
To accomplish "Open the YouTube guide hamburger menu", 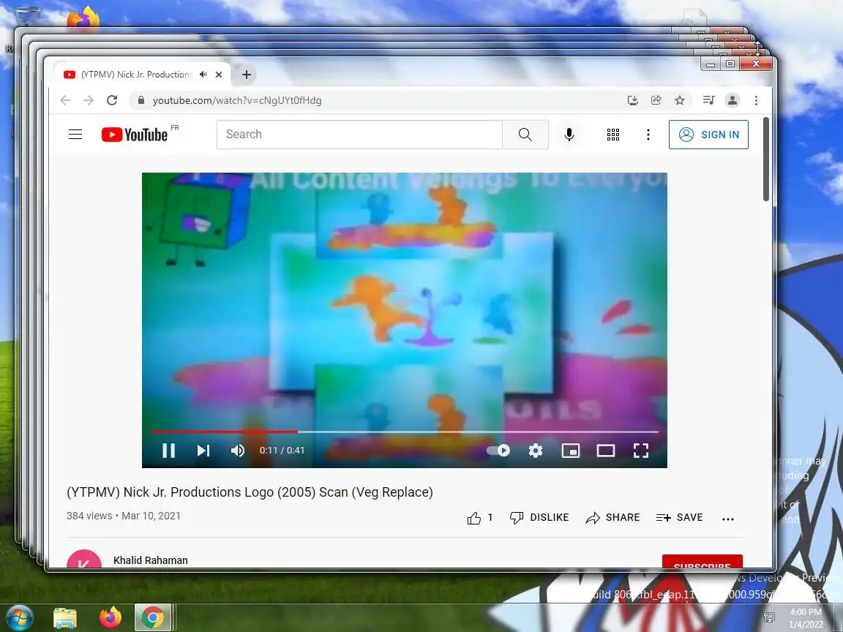I will click(75, 135).
